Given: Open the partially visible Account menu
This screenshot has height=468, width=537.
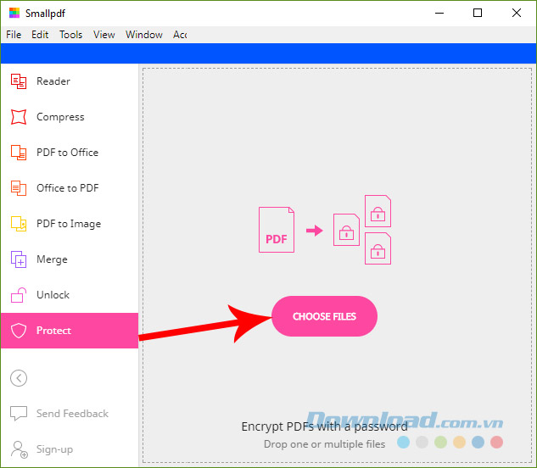Looking at the screenshot, I should (x=180, y=35).
